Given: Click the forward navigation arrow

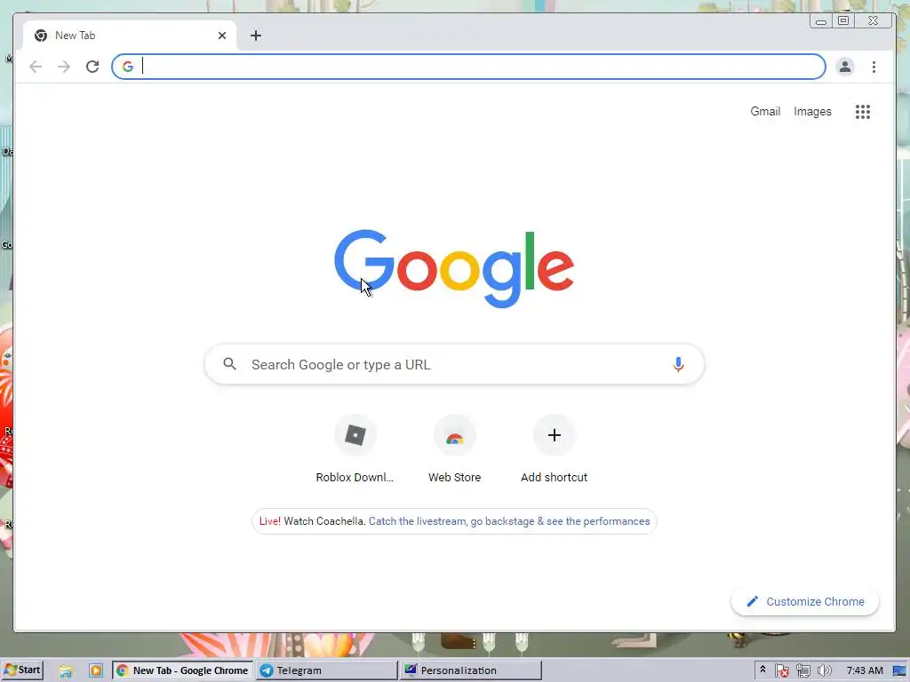Looking at the screenshot, I should (64, 67).
